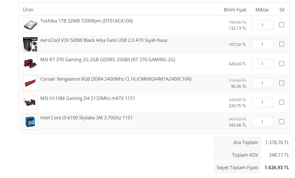This screenshot has height=178, width=295.
Task: Click the Sil column header
Action: click(282, 10)
